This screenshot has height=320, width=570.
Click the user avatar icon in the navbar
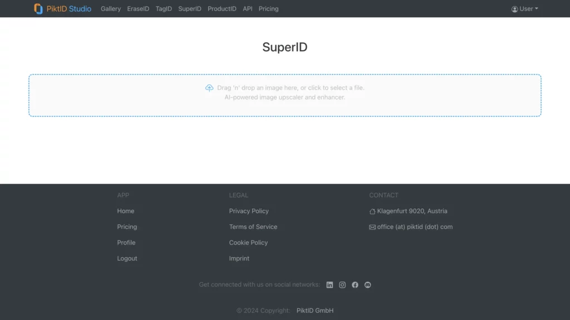click(x=513, y=8)
